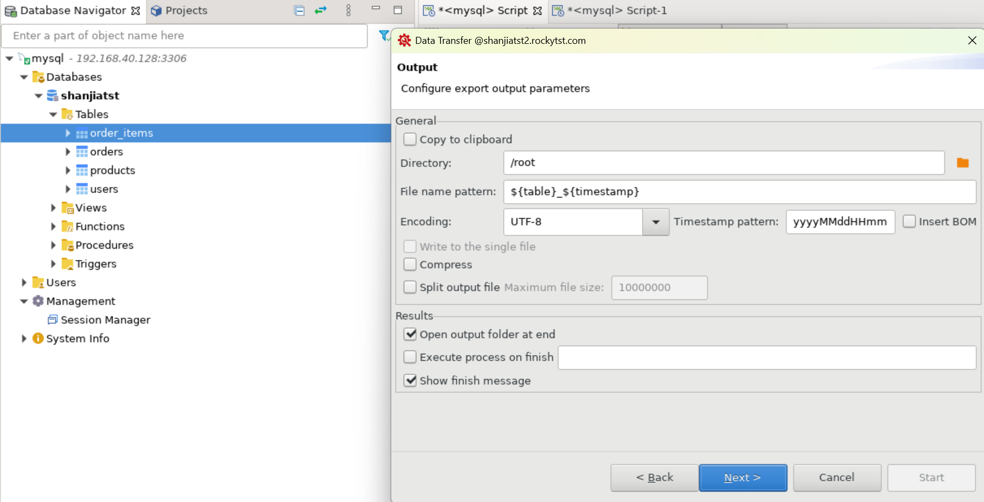Switch to the *<mysql> Script editor tab
Image resolution: width=984 pixels, height=502 pixels.
[483, 11]
